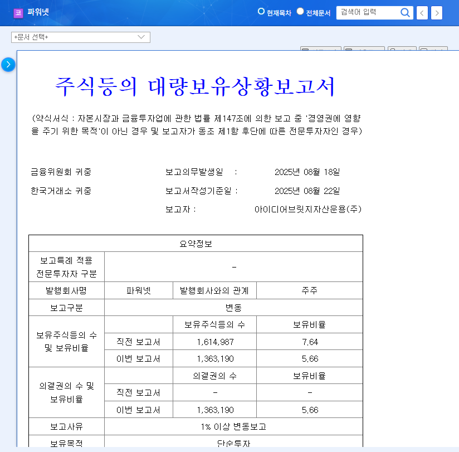
Task: Click the 의결권의 수 column header
Action: point(214,376)
